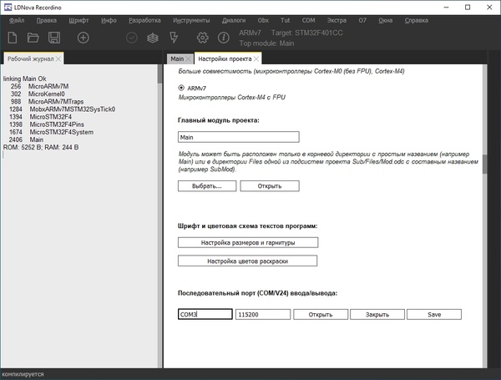Click the open folder icon
Image resolution: width=501 pixels, height=380 pixels.
pos(33,38)
